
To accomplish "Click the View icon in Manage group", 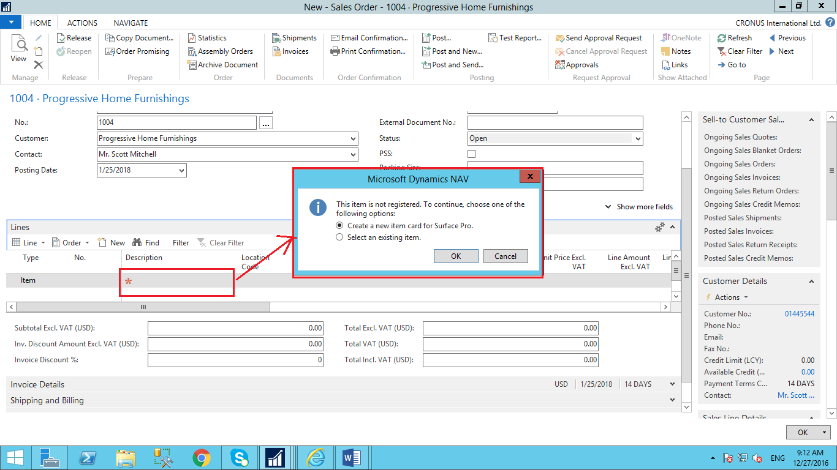I will click(x=18, y=48).
